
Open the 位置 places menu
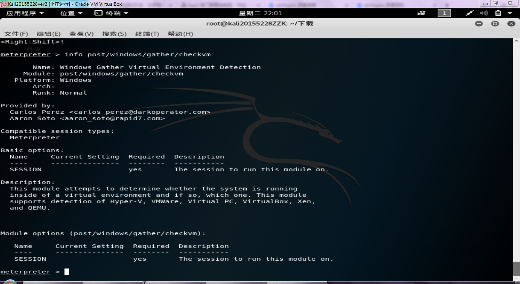tap(71, 13)
